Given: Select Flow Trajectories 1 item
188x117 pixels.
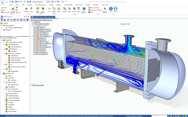Looking at the screenshot, I should 16,91.
